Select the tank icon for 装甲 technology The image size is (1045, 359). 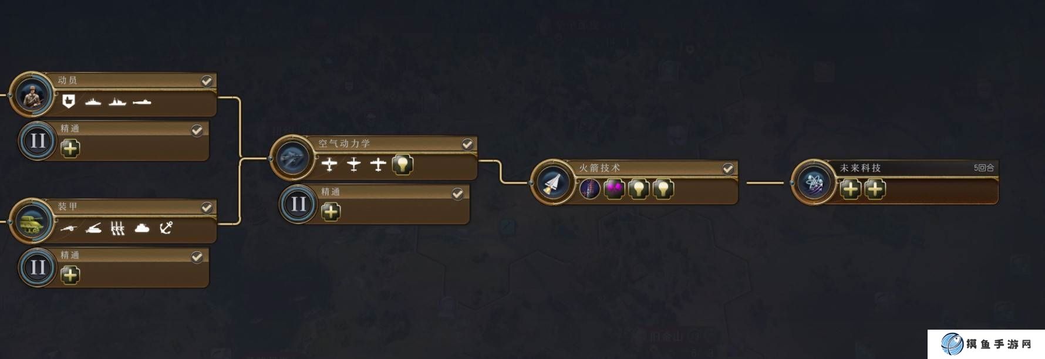[32, 221]
